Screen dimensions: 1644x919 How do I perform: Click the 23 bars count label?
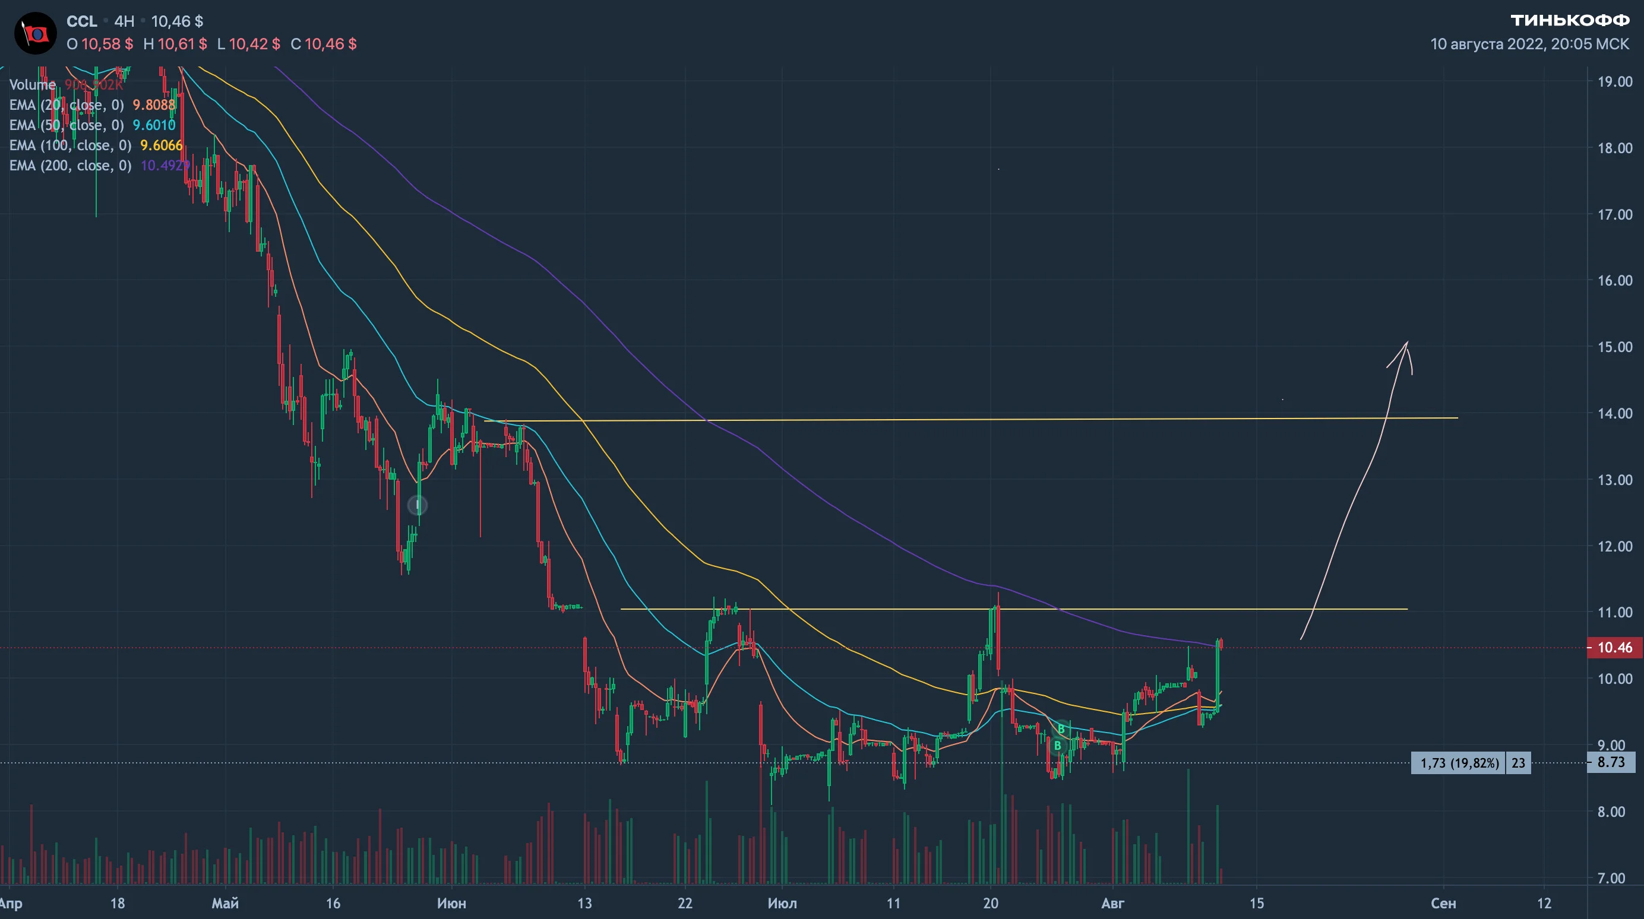pyautogui.click(x=1518, y=763)
